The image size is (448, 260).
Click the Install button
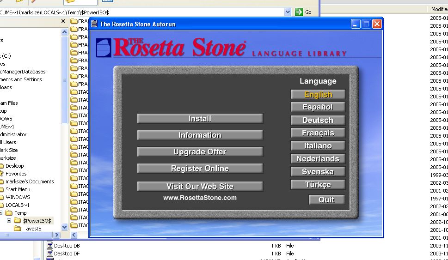[x=200, y=119]
